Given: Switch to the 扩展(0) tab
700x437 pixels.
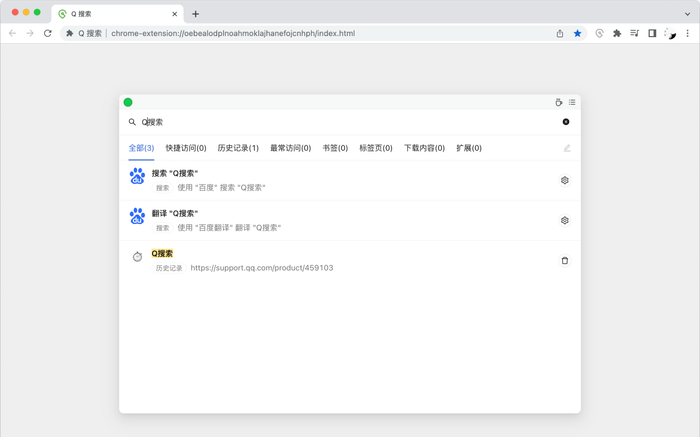Looking at the screenshot, I should click(469, 148).
